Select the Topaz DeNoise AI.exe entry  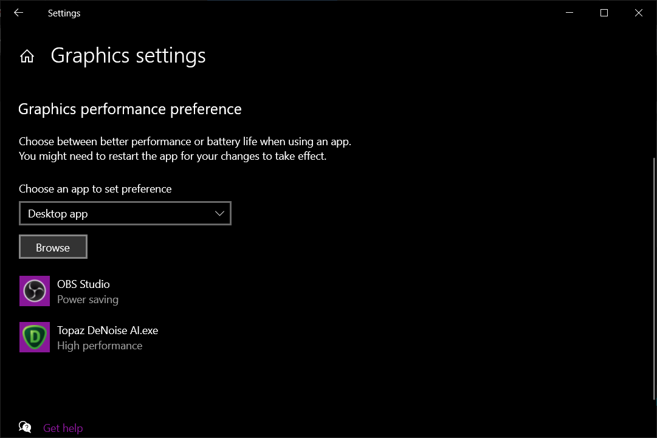(x=108, y=330)
